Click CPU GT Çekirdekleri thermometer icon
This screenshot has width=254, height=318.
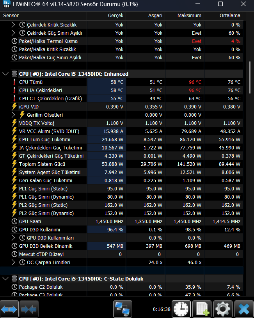point(14,99)
